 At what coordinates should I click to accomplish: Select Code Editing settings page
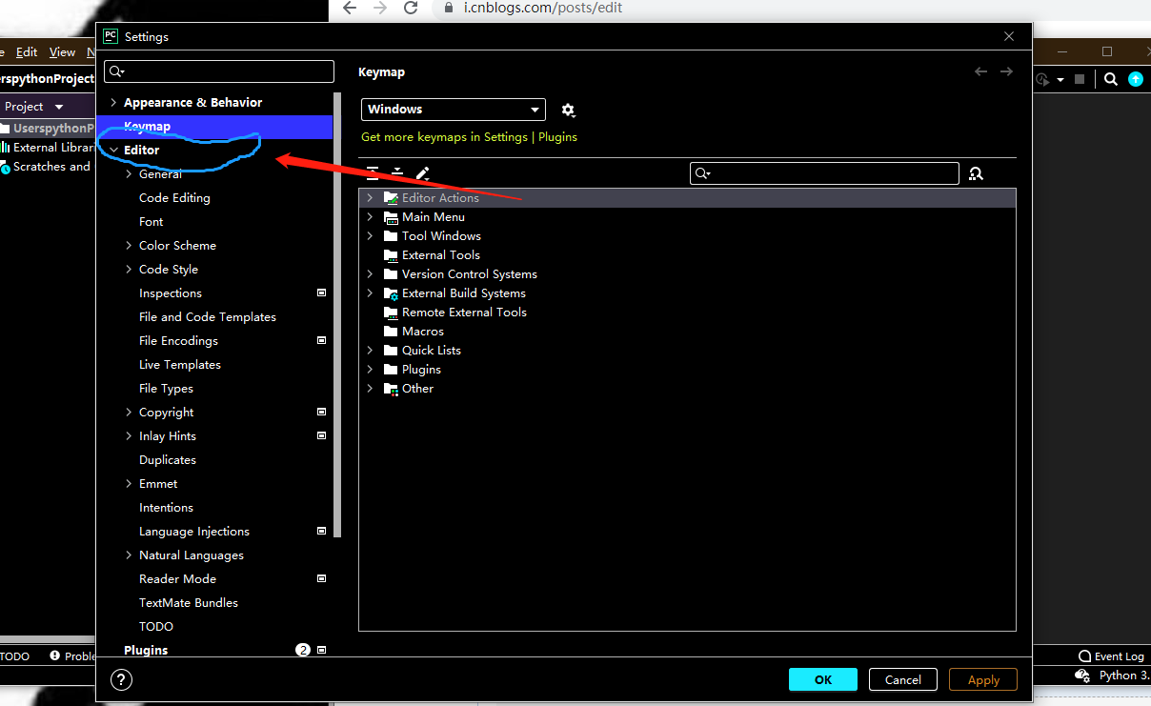(174, 197)
